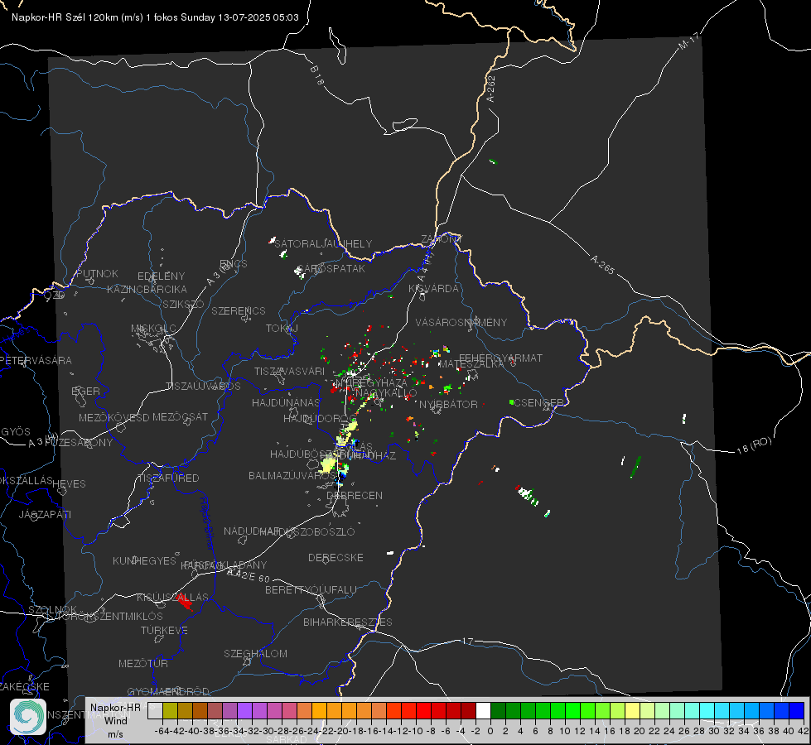Image resolution: width=811 pixels, height=745 pixels.
Task: Click the DERECSKE label
Action: [336, 557]
